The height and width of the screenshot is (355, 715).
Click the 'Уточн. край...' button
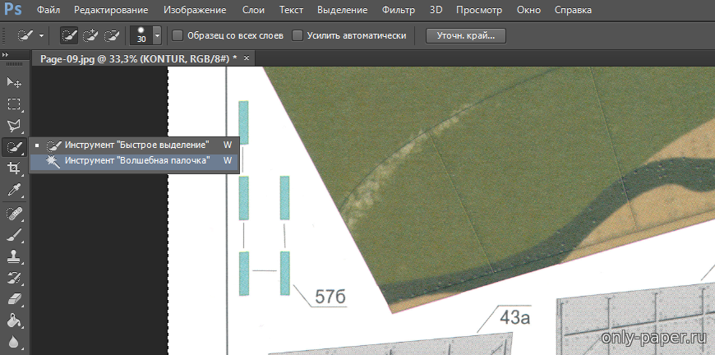(465, 36)
